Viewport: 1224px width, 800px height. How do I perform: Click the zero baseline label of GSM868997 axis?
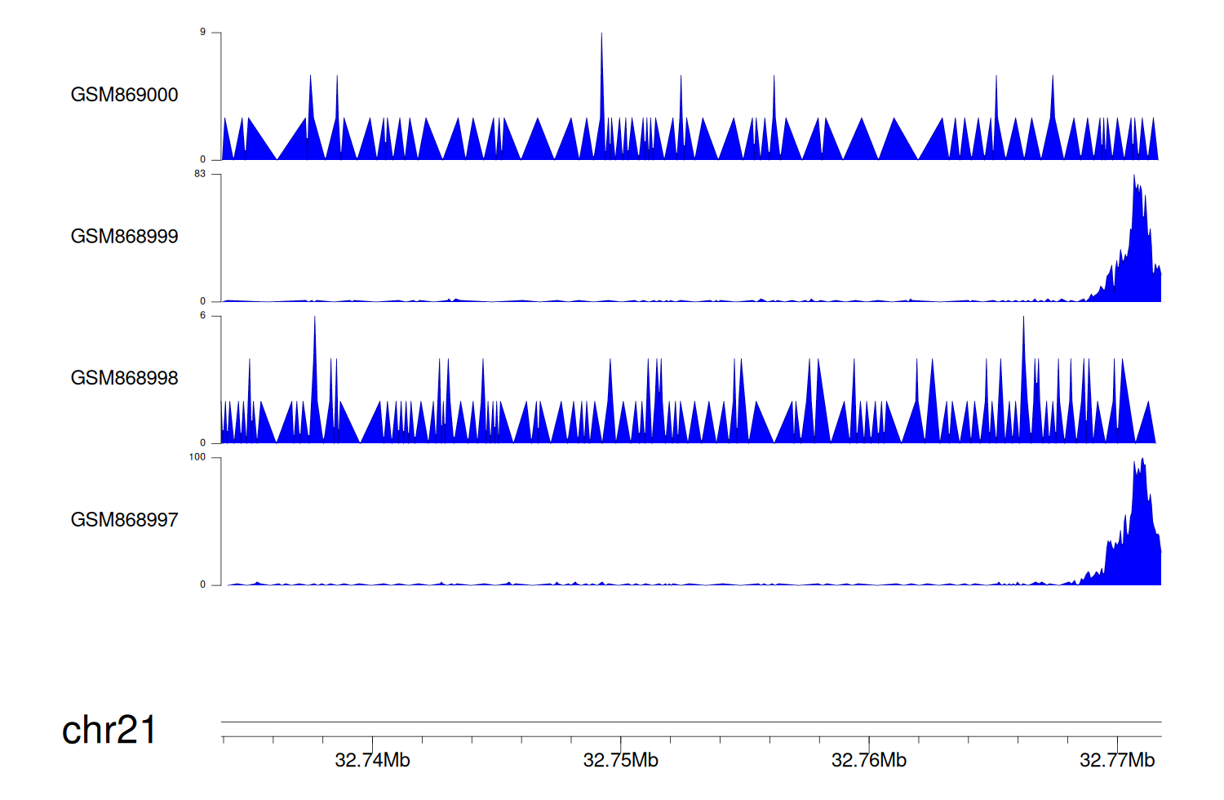(203, 585)
